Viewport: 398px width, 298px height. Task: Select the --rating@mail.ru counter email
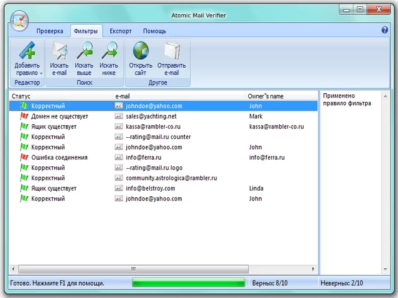click(x=158, y=137)
